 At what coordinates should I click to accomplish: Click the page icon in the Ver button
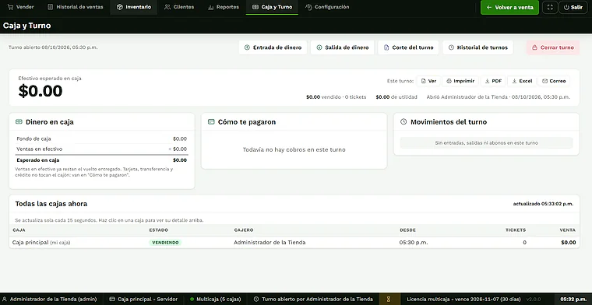click(x=423, y=81)
